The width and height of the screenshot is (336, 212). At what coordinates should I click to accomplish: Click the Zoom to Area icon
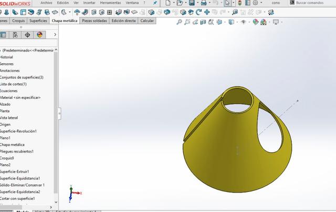pos(187,22)
